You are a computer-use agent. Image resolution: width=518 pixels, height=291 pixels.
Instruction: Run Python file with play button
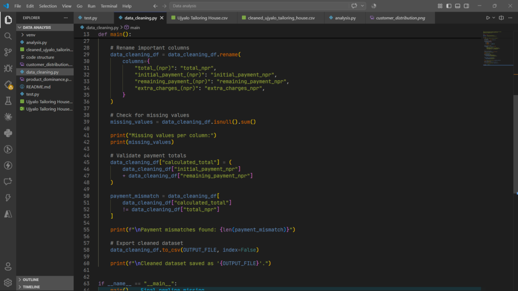pyautogui.click(x=488, y=18)
